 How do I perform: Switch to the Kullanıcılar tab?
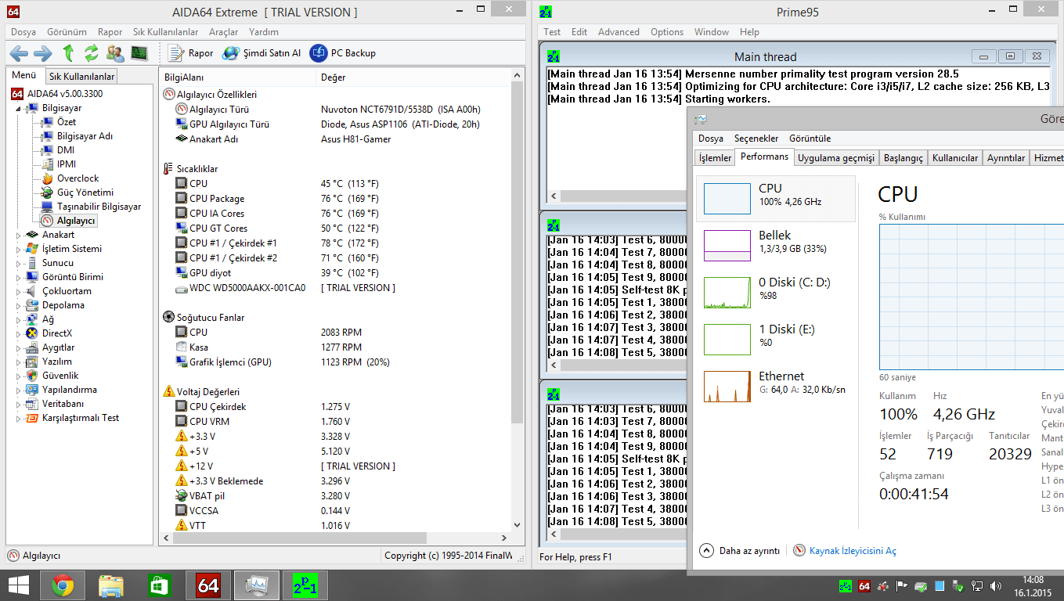955,157
